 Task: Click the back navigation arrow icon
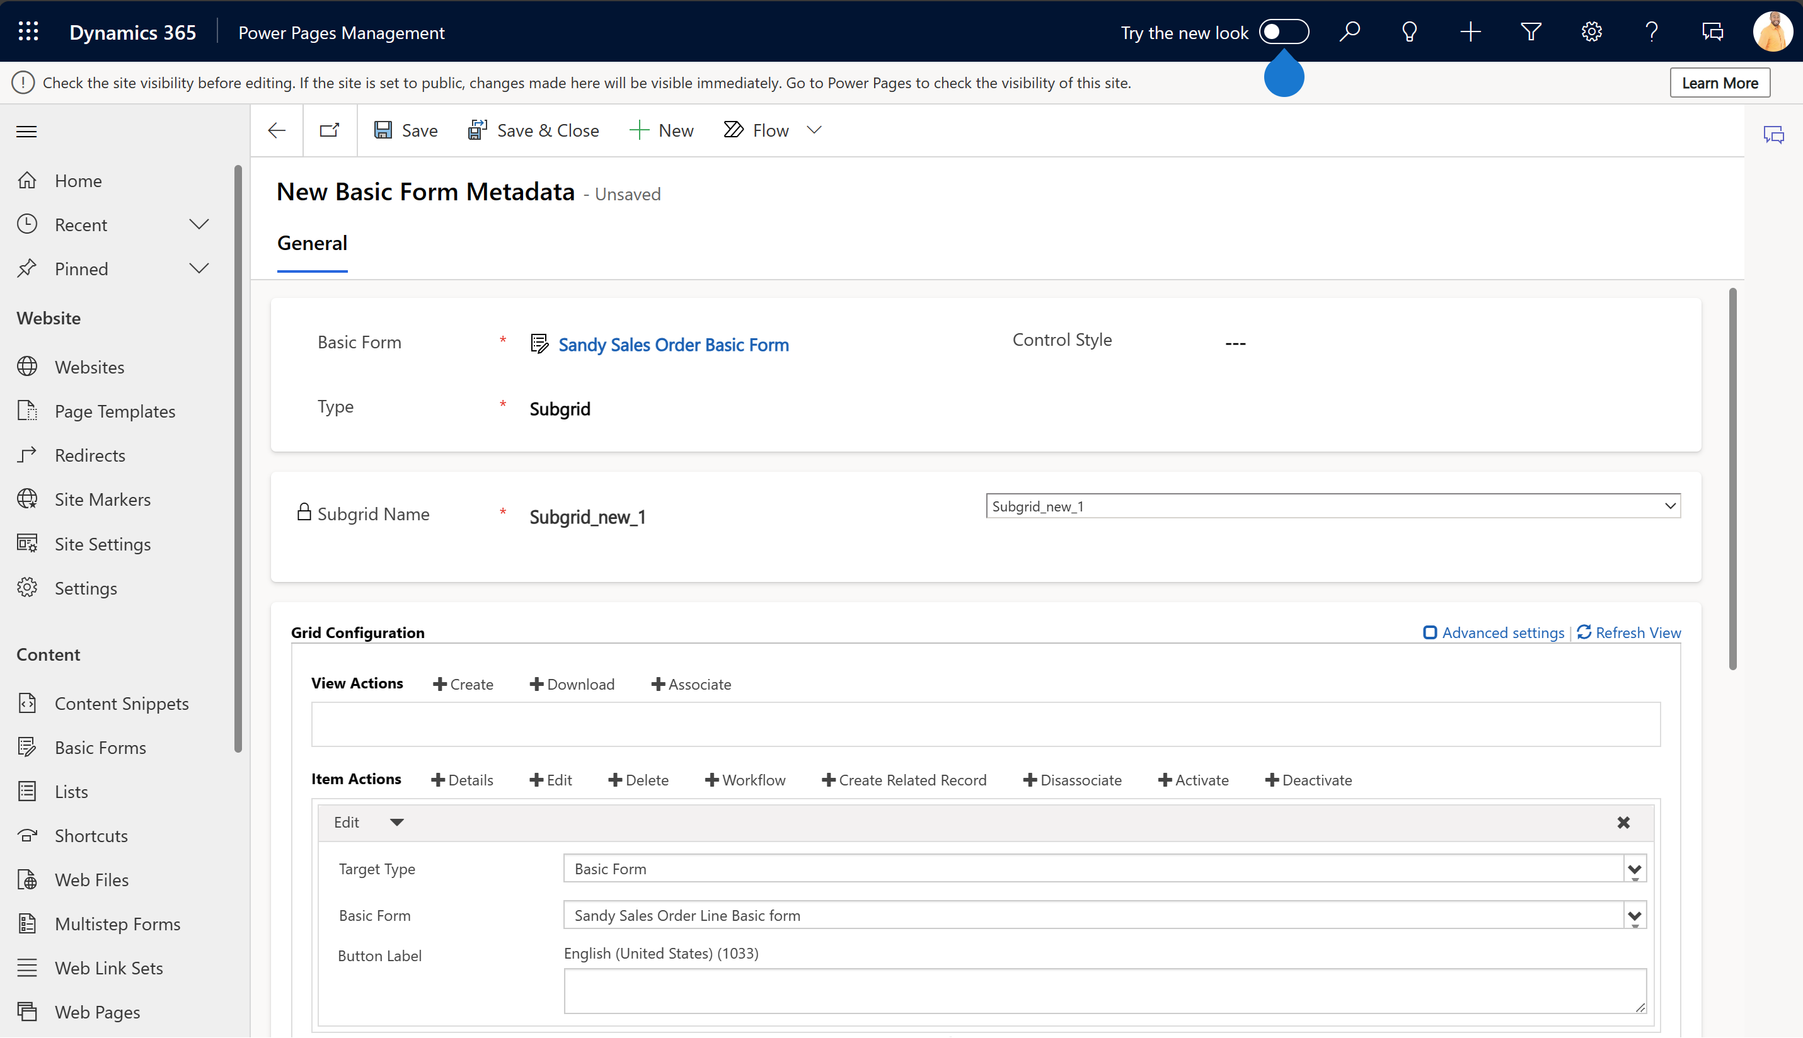276,130
